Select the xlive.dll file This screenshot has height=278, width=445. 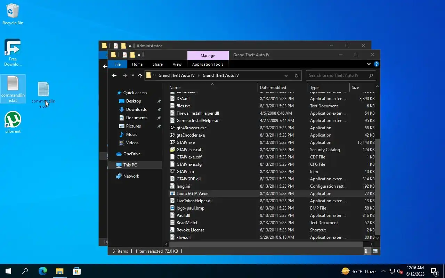pyautogui.click(x=184, y=237)
